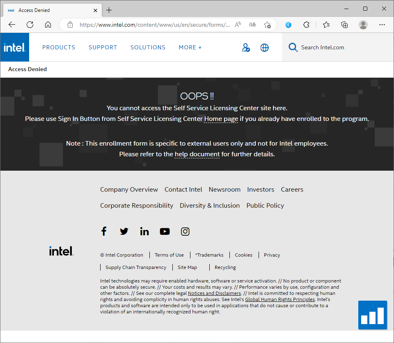
Task: Go back to the previous page
Action: click(x=12, y=24)
